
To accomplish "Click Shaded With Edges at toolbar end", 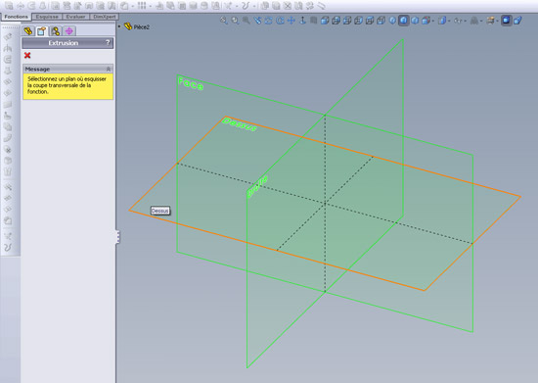I will pos(517,21).
